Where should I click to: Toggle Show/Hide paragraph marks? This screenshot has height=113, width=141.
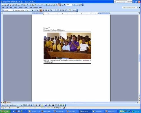point(65,5)
